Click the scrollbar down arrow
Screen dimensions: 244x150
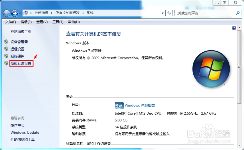point(239,145)
